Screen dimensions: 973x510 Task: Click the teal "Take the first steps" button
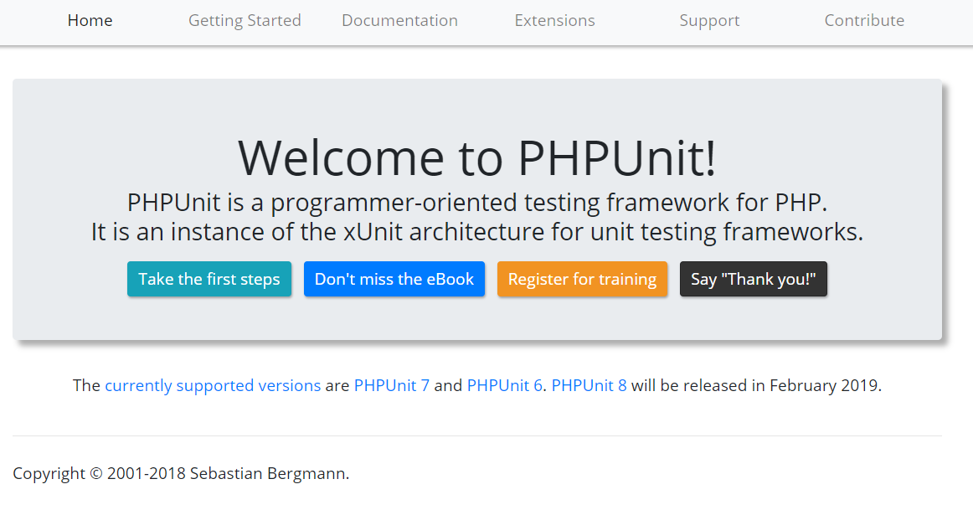pos(209,280)
